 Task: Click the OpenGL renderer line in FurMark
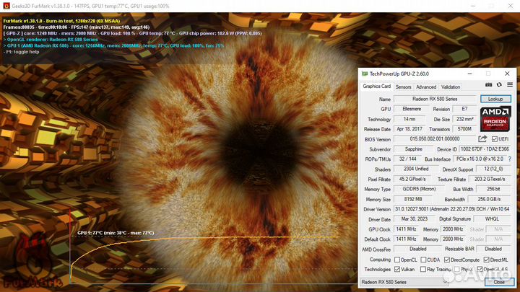click(51, 40)
